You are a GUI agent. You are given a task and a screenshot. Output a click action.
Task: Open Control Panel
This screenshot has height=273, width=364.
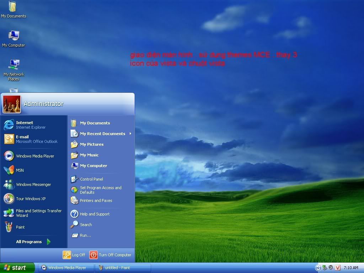(101, 179)
